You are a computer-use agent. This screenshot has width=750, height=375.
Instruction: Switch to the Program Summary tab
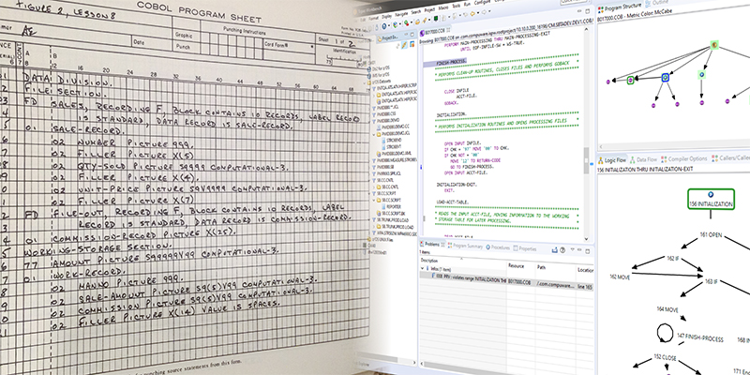465,247
